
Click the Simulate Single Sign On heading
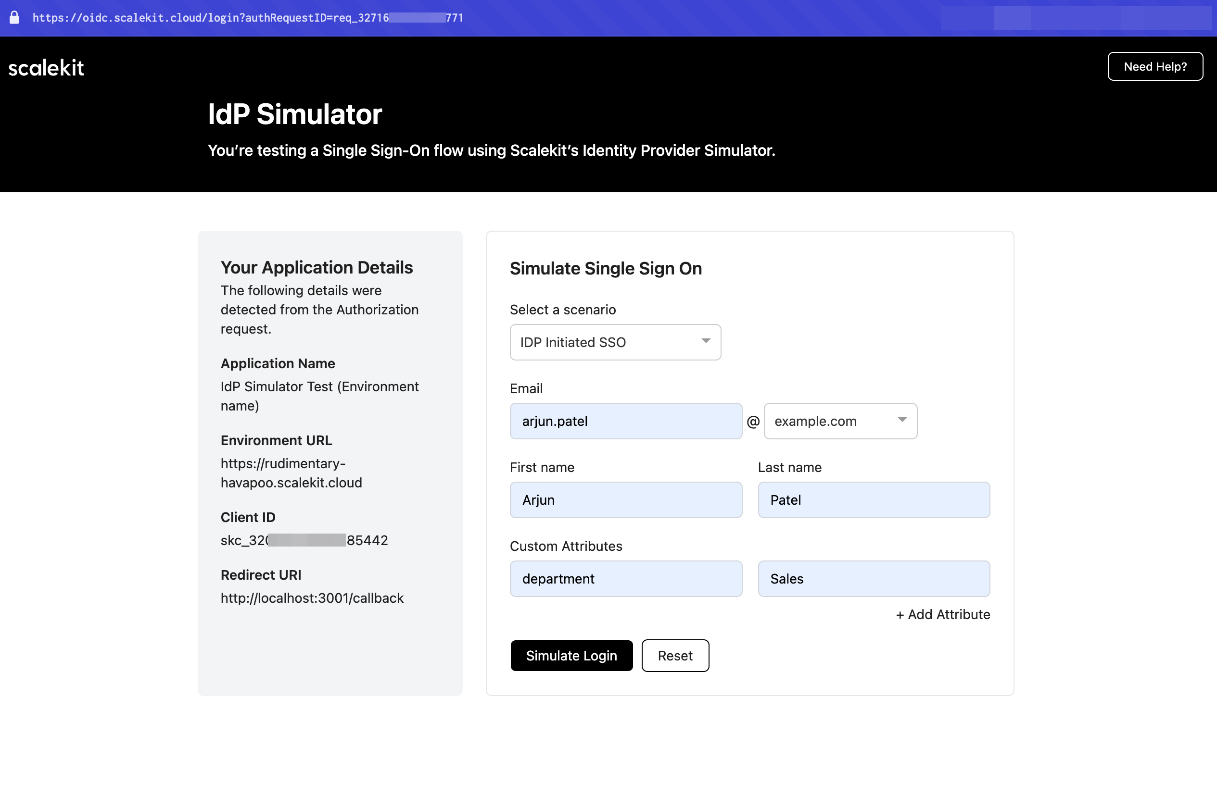tap(606, 268)
